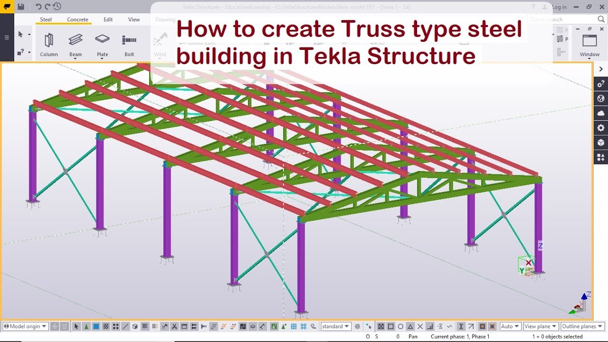Open the Outline planes dropdown

click(x=582, y=326)
